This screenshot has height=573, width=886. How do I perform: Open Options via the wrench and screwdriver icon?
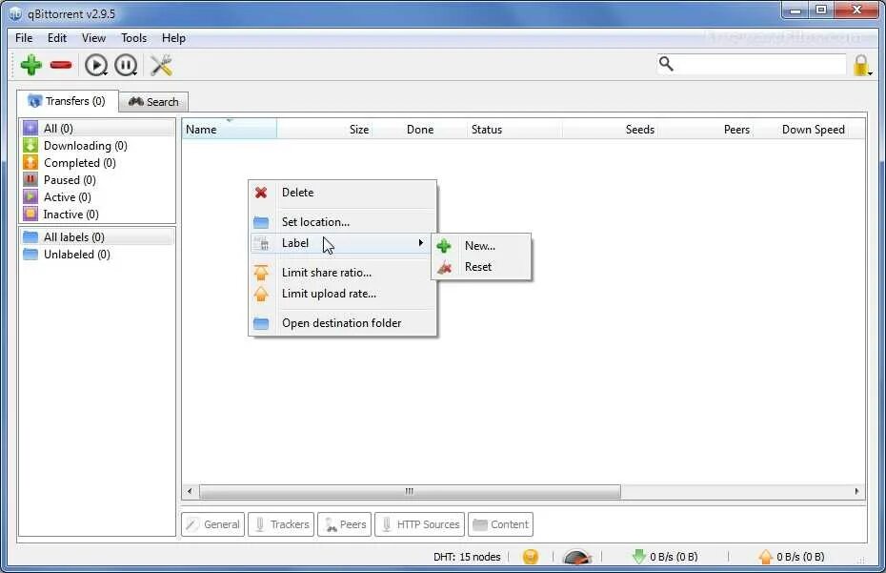pyautogui.click(x=161, y=65)
